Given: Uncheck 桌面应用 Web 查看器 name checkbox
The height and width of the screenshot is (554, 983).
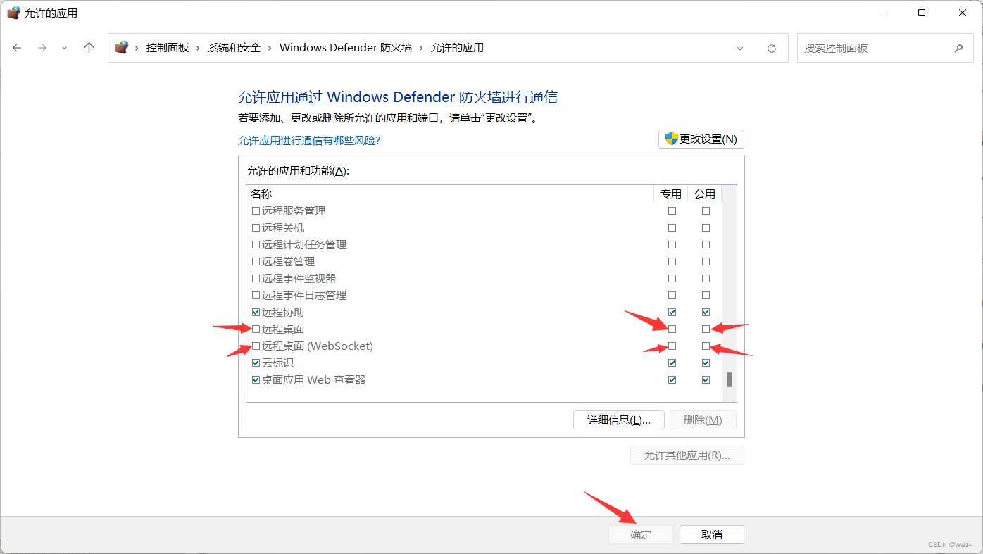Looking at the screenshot, I should [x=256, y=379].
